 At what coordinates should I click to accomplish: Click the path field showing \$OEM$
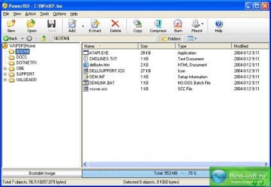pos(104,38)
